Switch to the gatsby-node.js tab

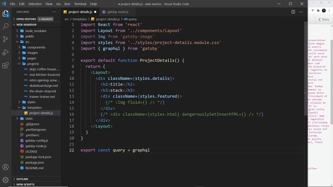[118, 12]
